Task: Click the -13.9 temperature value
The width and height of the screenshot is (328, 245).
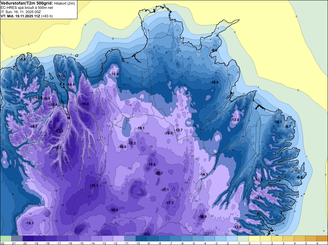Action: 237,227
